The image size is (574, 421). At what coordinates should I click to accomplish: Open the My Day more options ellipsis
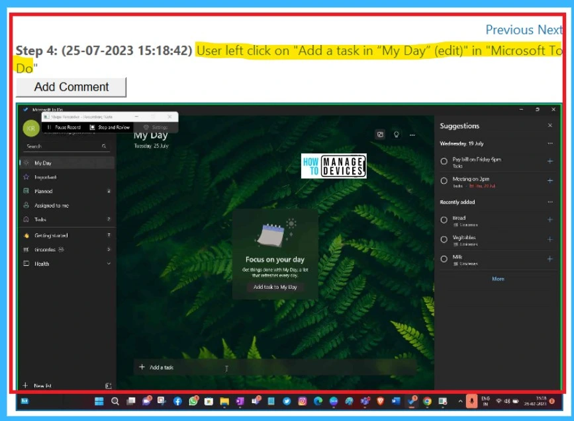(x=412, y=135)
